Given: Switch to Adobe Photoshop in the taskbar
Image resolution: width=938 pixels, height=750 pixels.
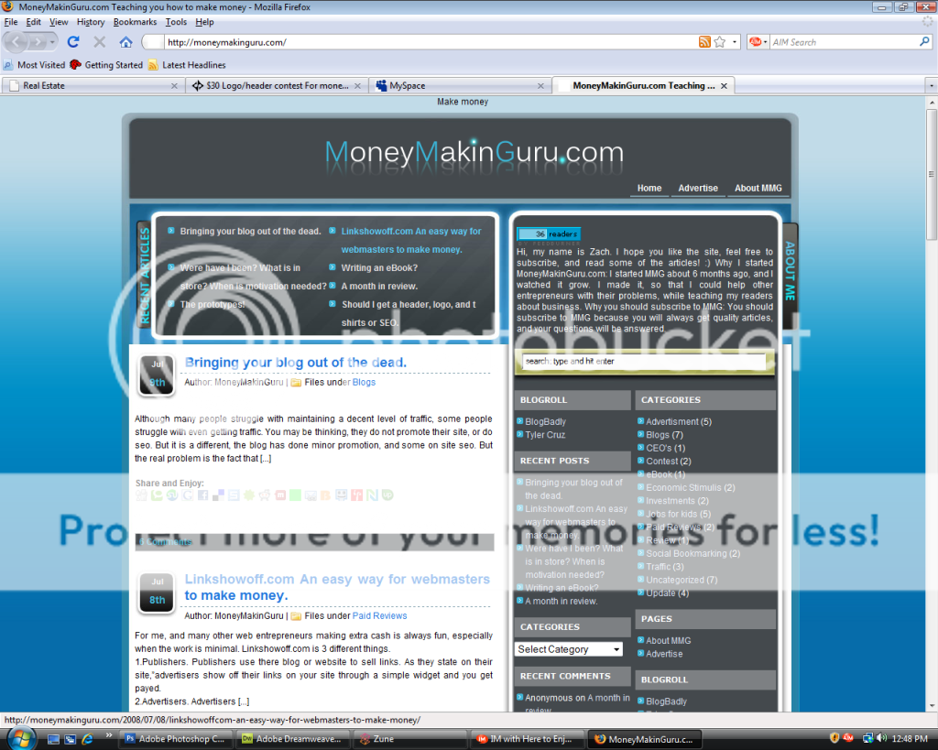Looking at the screenshot, I should (175, 739).
